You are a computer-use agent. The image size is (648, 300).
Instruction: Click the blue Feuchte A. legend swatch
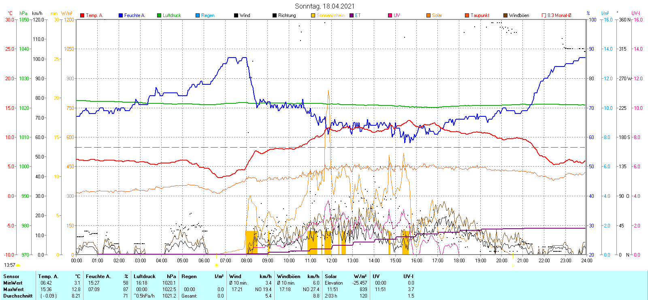tap(121, 15)
